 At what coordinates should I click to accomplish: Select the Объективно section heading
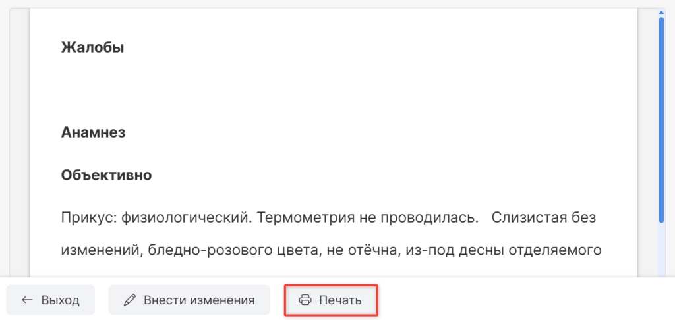click(106, 175)
